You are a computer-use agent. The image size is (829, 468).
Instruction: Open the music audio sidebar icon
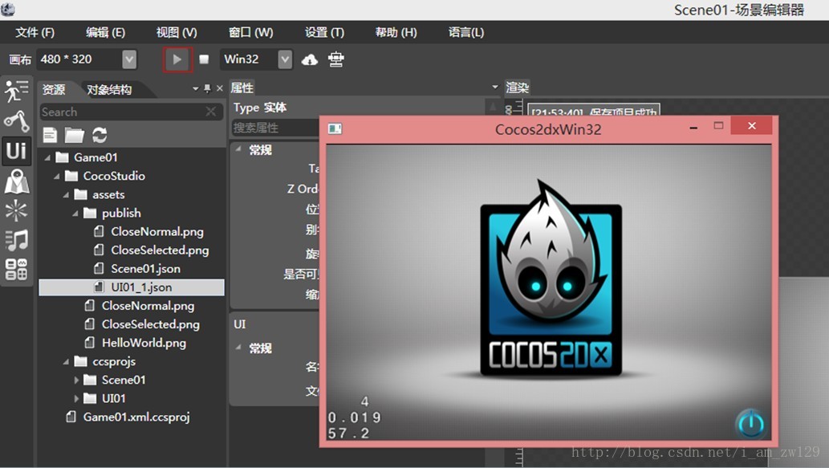(x=16, y=240)
